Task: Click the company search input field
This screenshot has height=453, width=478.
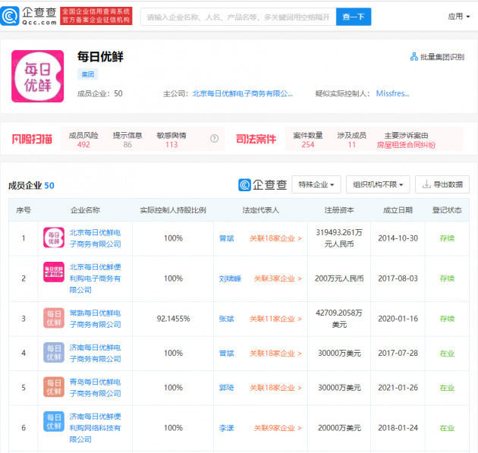Action: (238, 17)
